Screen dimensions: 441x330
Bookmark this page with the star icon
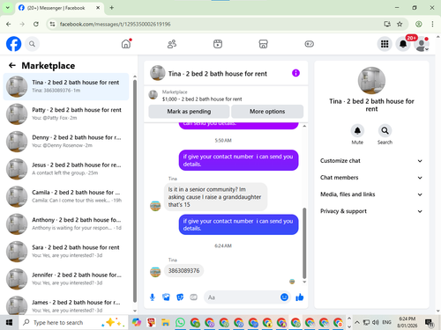coord(400,24)
